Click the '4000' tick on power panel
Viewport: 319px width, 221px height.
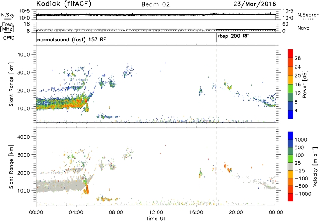point(23,55)
